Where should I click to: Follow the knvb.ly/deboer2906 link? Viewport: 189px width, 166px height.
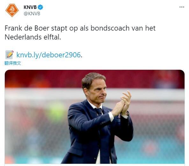click(48, 55)
